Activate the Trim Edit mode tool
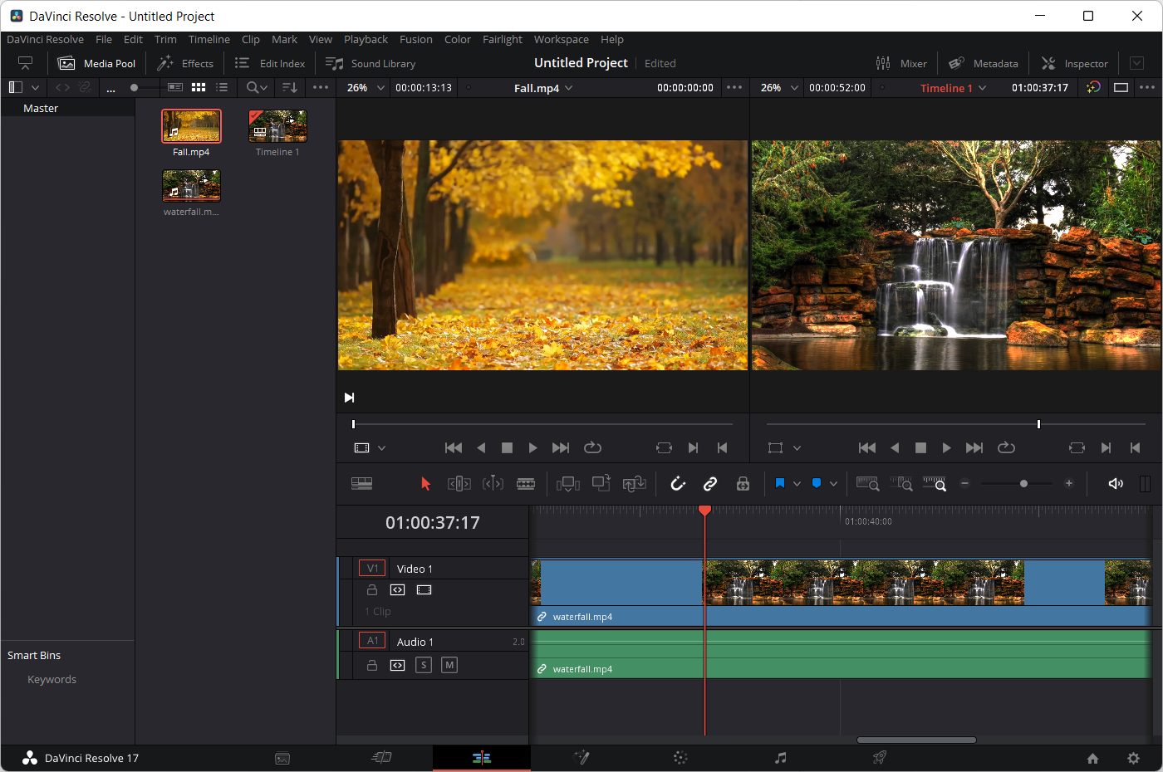Viewport: 1163px width, 772px height. tap(459, 484)
